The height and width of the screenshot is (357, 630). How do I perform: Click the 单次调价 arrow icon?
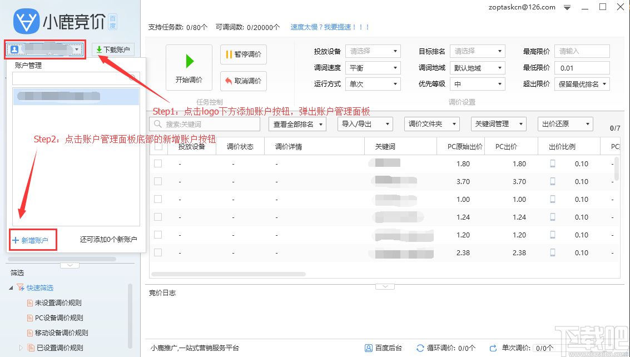pos(493,348)
